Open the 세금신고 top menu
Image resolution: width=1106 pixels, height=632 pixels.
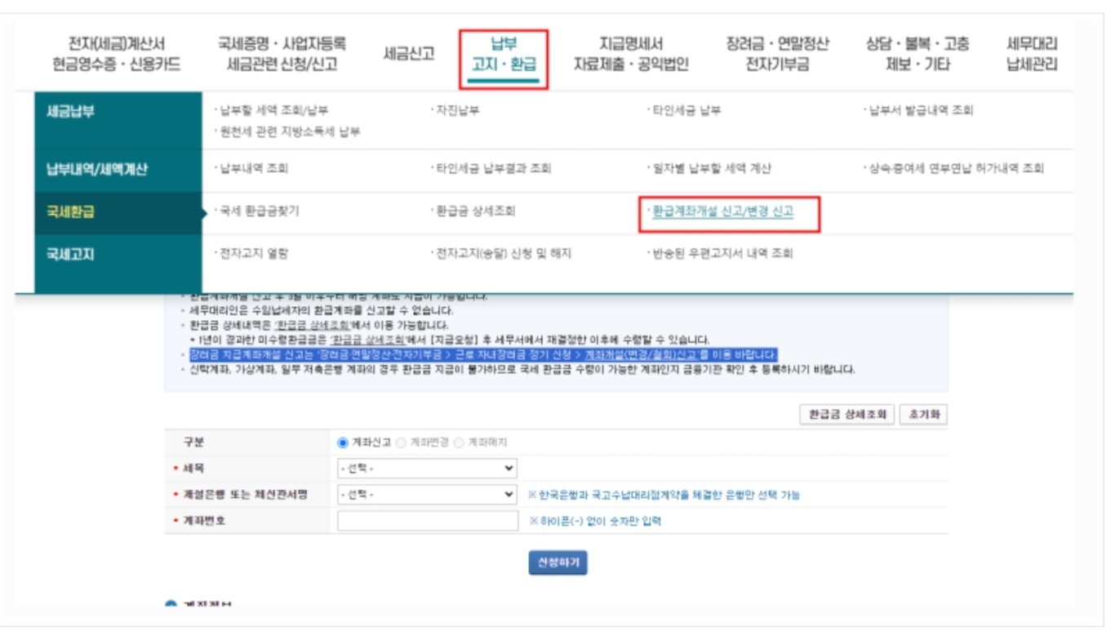click(409, 54)
